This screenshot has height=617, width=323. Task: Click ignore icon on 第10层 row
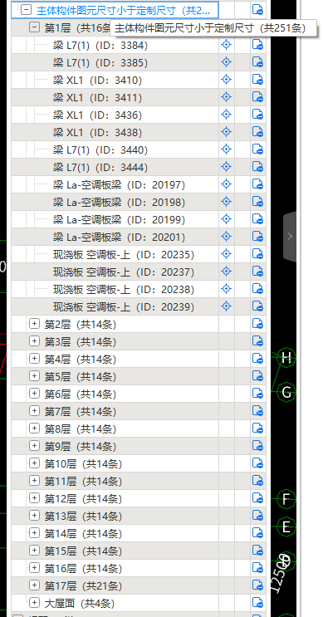coord(257,463)
